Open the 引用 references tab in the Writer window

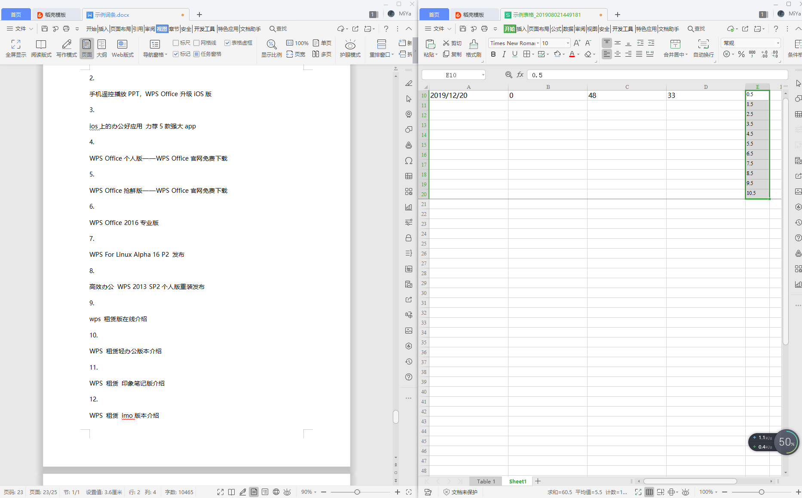point(138,29)
